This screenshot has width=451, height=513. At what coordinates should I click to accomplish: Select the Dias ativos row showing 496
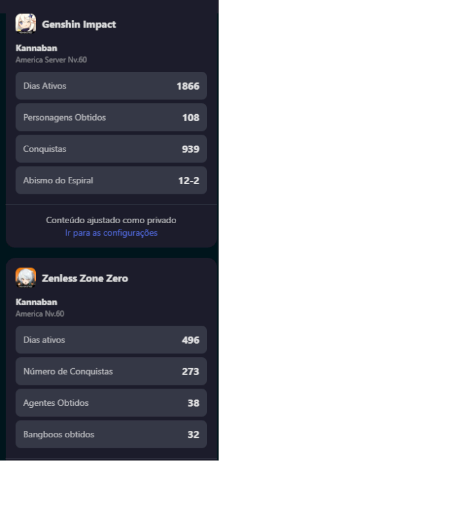click(x=111, y=340)
